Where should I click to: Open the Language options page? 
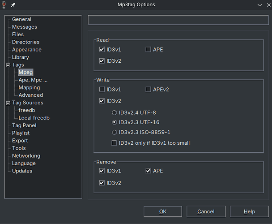pyautogui.click(x=24, y=164)
